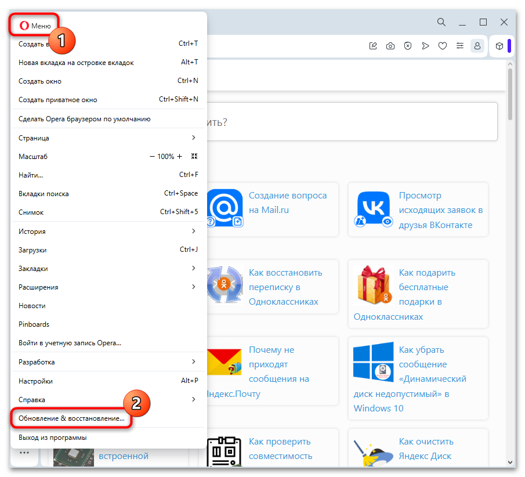Image resolution: width=525 pixels, height=477 pixels.
Task: Click the page search input field
Action: click(352, 122)
